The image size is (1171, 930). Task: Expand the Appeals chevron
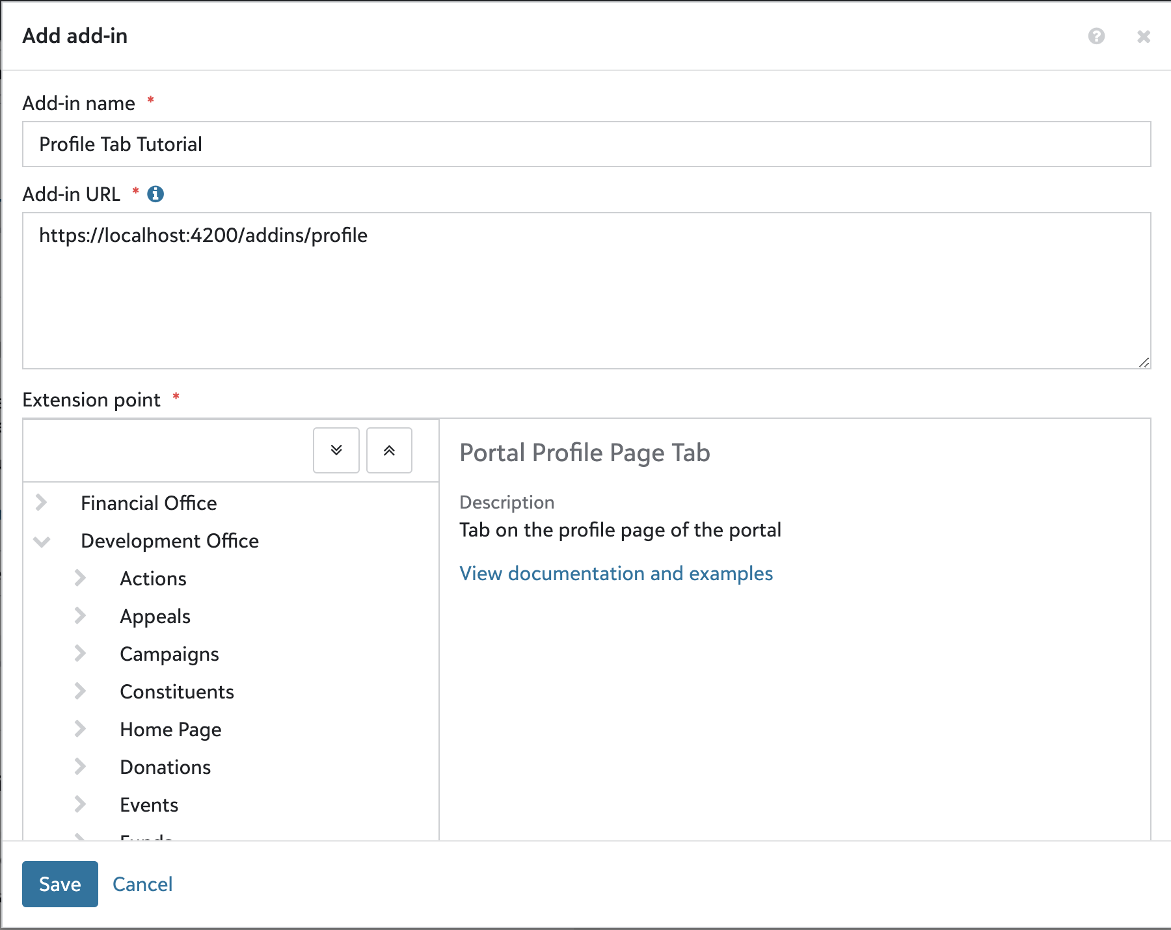coord(80,616)
